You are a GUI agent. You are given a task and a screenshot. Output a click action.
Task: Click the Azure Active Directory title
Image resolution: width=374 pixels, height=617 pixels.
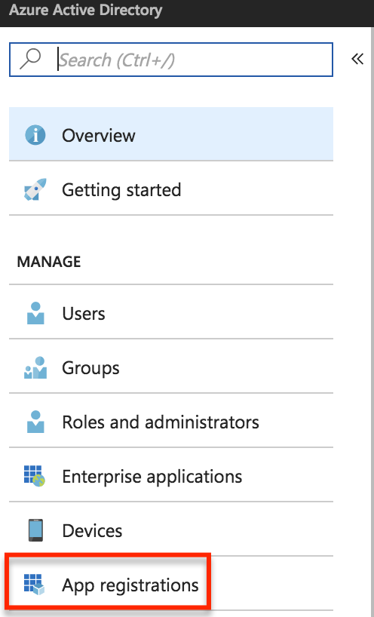pos(85,11)
